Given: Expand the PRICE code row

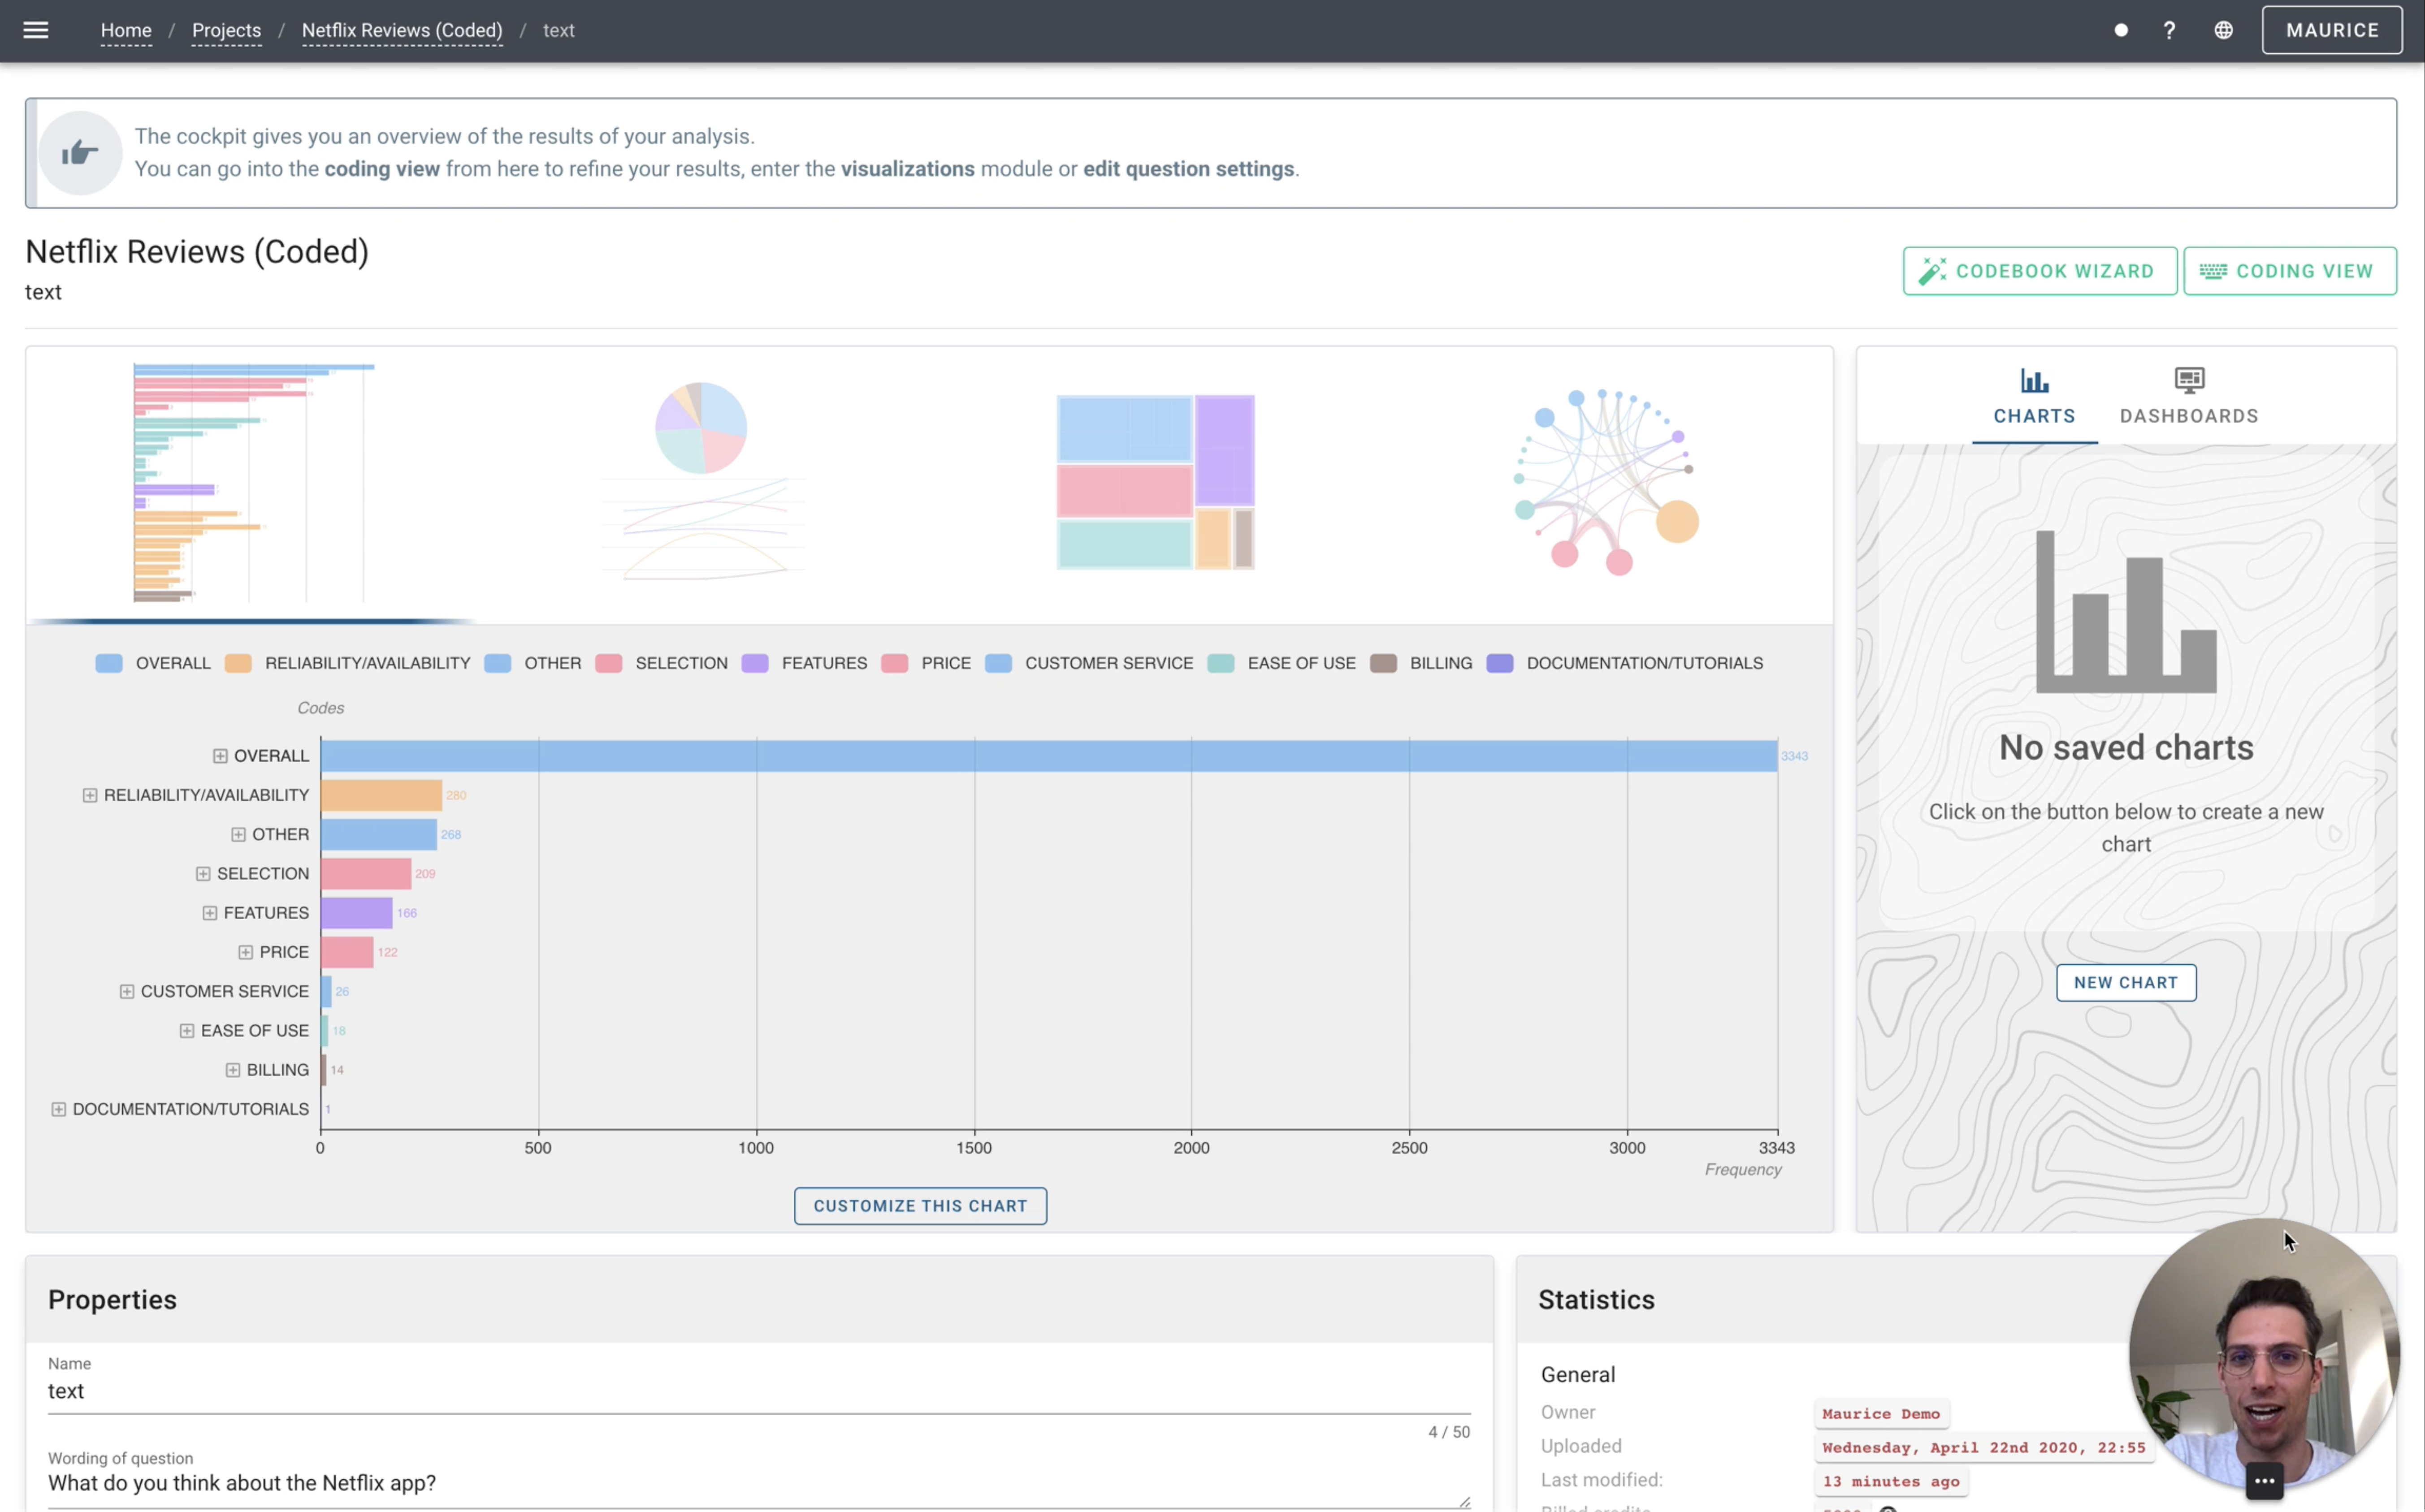Looking at the screenshot, I should (245, 952).
